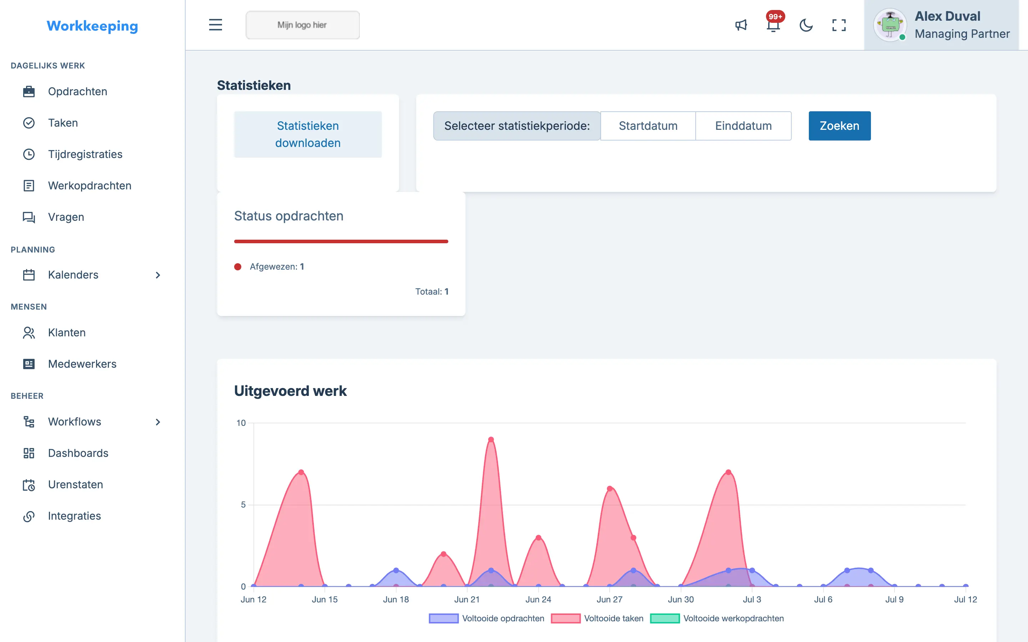The image size is (1028, 642).
Task: Click the Urenstaten calendar-clock icon
Action: (29, 484)
